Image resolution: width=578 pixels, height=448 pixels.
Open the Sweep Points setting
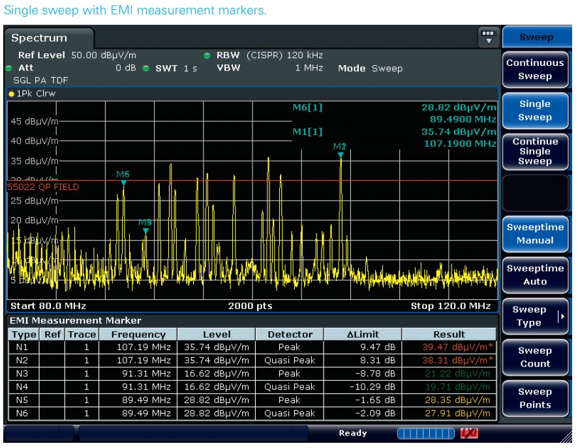(x=535, y=398)
